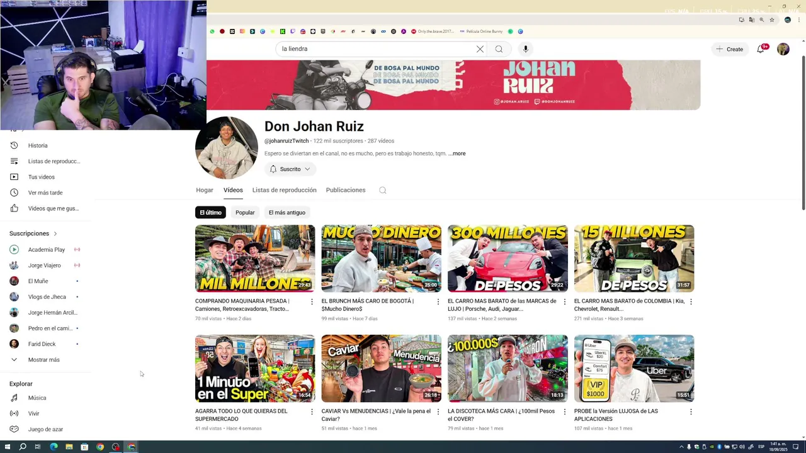Click the channel search magnifier icon
Viewport: 806px width, 453px height.
[382, 190]
